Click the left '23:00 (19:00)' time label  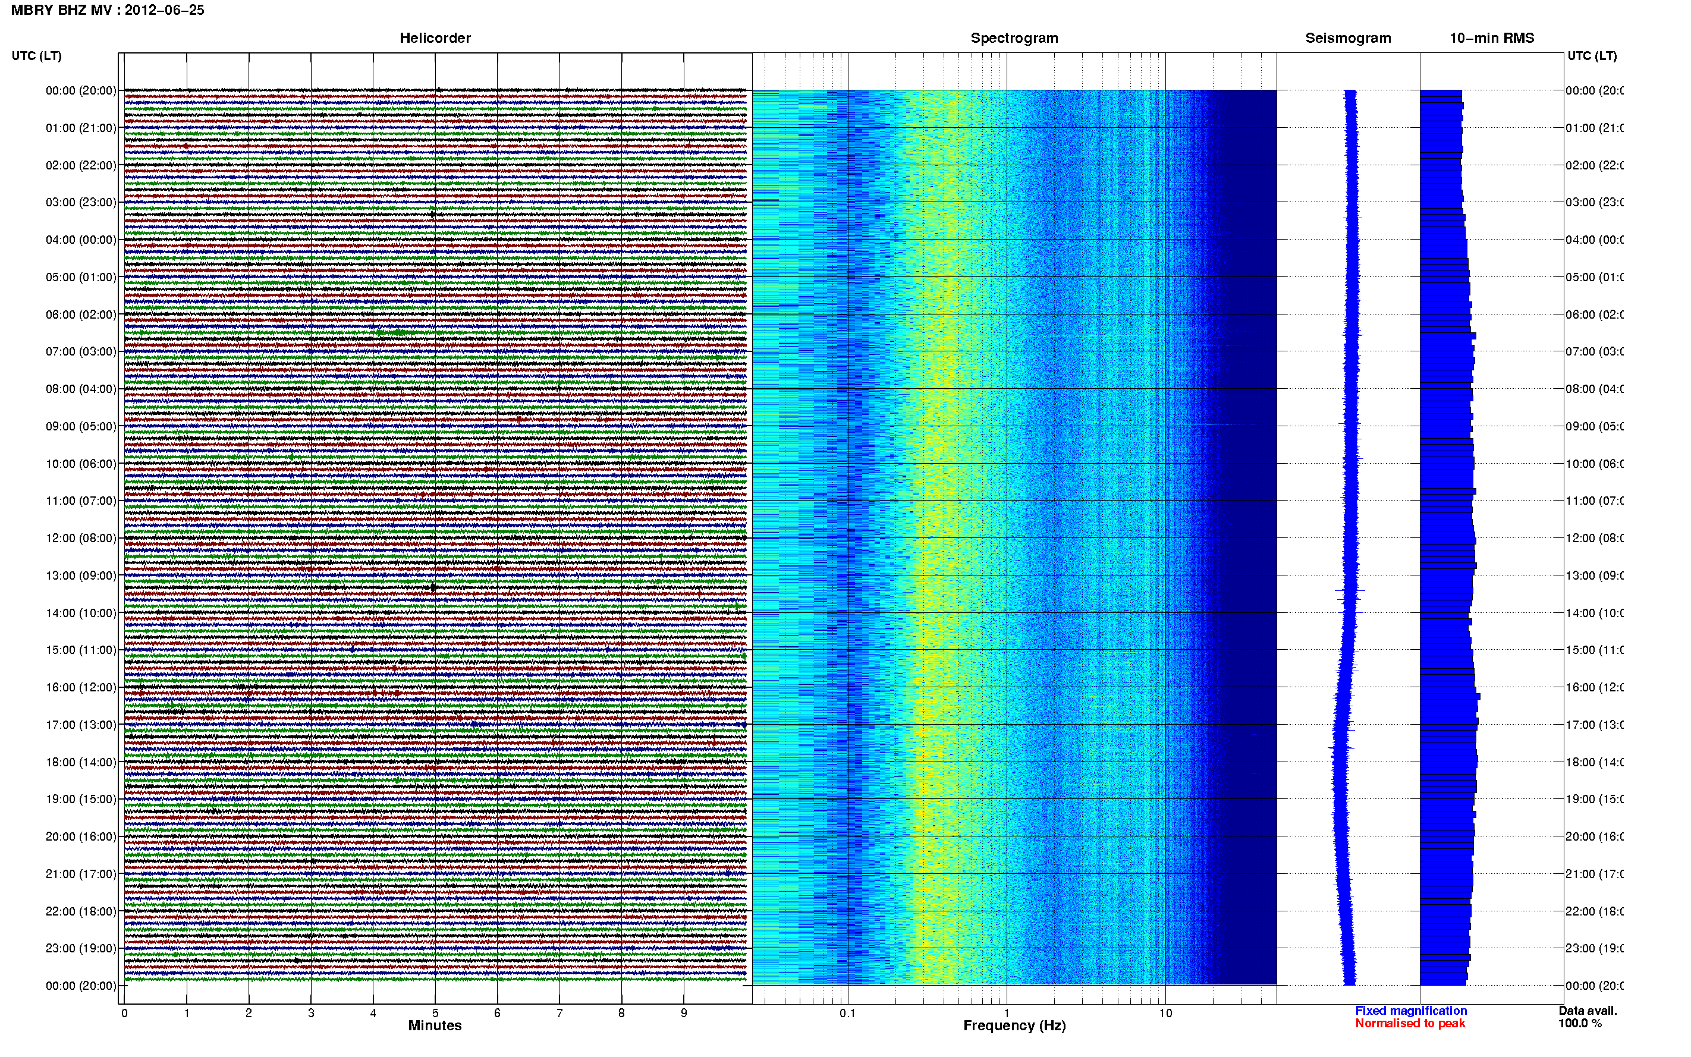[81, 949]
